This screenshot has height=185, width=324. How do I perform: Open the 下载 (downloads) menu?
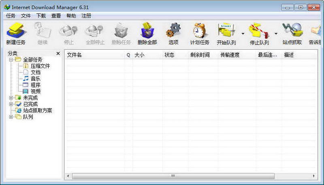[41, 16]
